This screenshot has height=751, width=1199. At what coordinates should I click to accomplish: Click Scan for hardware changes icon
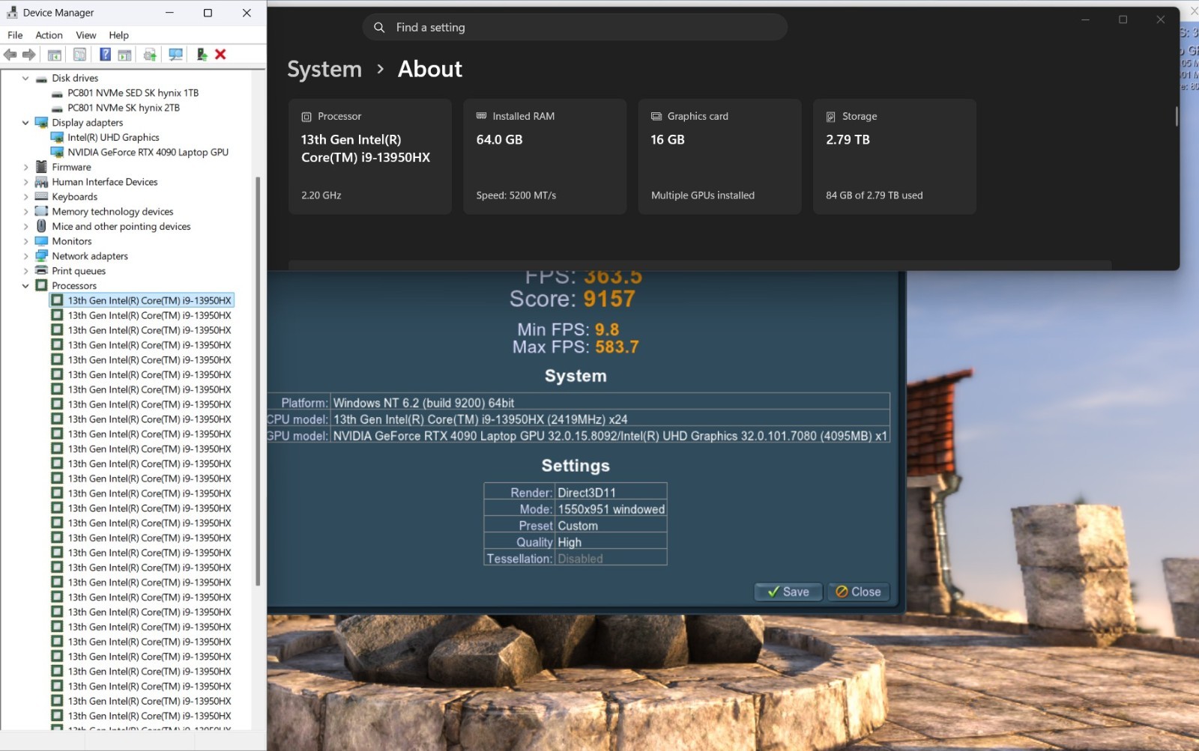(x=175, y=55)
